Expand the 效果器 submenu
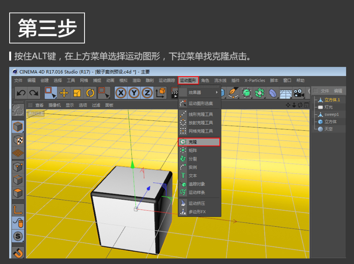354x264 pixels. 199,92
